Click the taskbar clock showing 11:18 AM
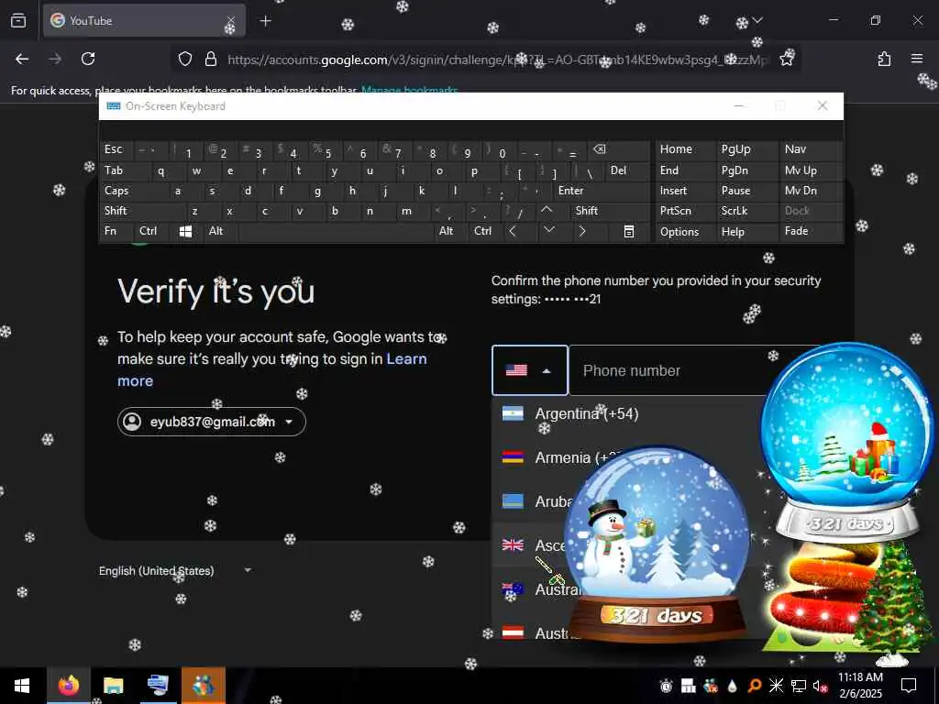This screenshot has width=939, height=704. click(860, 686)
